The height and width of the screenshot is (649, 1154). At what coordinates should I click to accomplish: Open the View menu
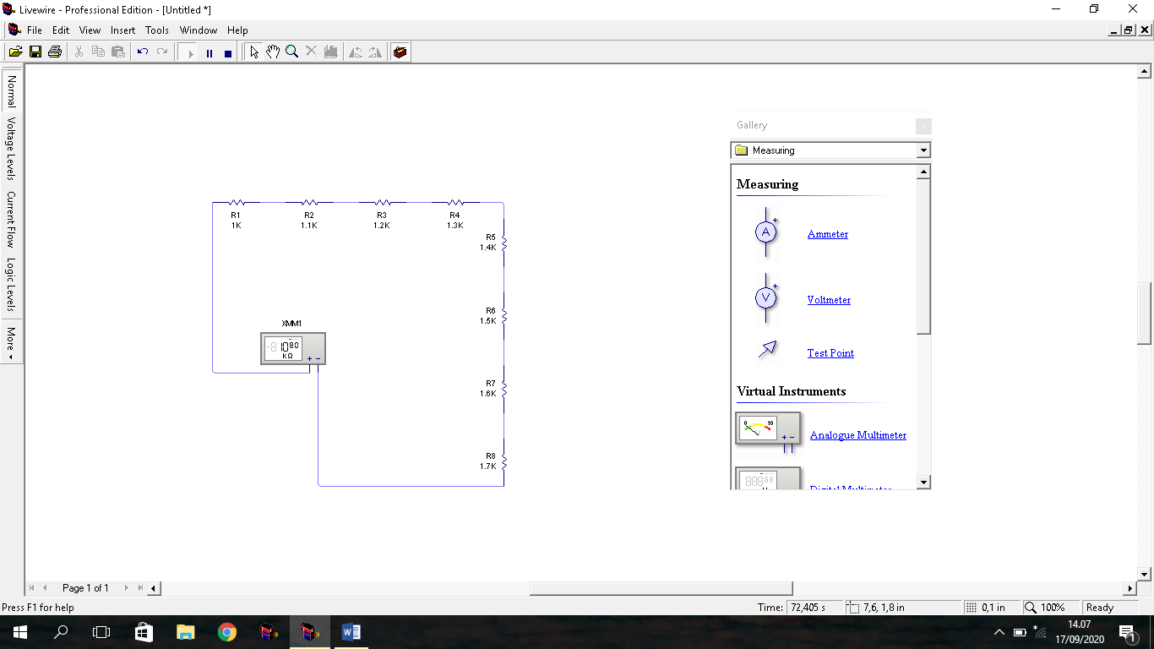(90, 30)
